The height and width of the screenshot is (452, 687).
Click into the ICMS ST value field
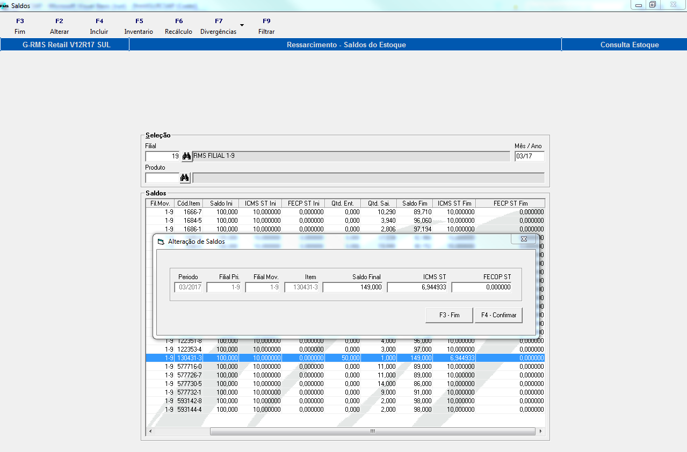point(417,287)
